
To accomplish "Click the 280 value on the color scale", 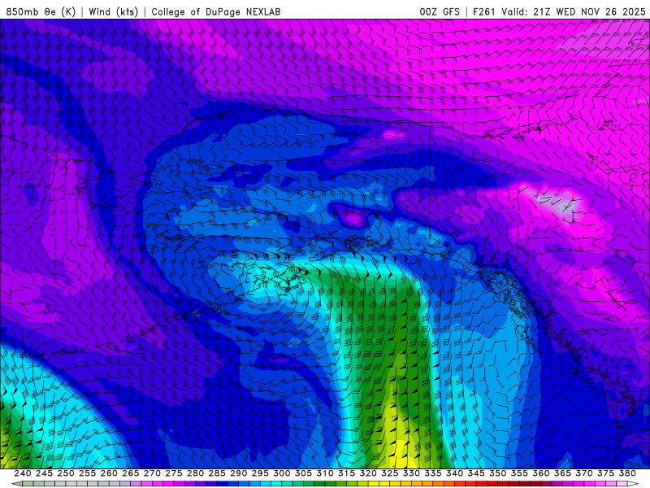I will [195, 473].
